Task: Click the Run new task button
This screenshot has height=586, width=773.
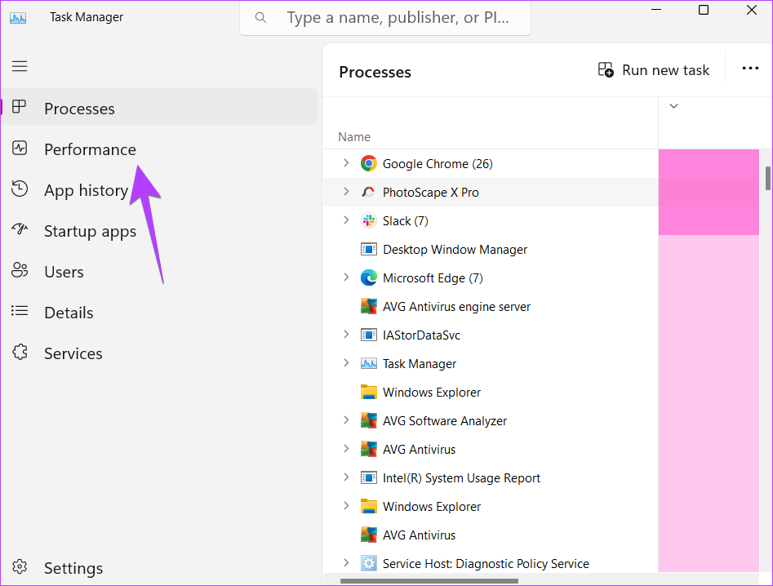Action: (x=654, y=70)
